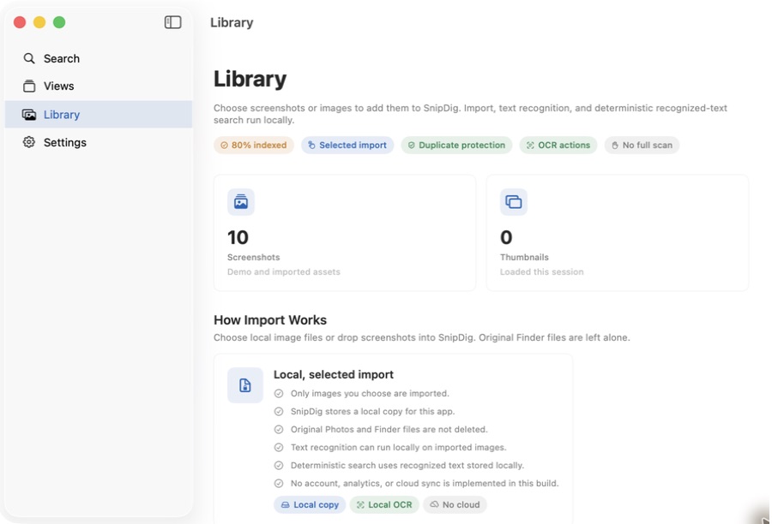Click checkmark beside Only images you choose
This screenshot has height=524, width=772.
point(279,393)
